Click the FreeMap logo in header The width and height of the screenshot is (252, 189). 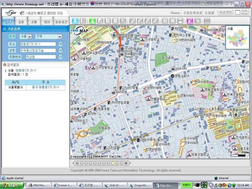tap(11, 13)
